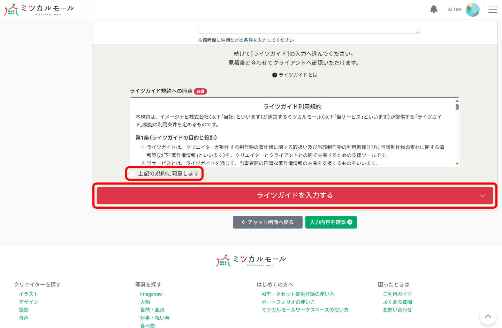Click the scroll-to-top arrow button
Image resolution: width=502 pixels, height=328 pixels.
tap(488, 316)
